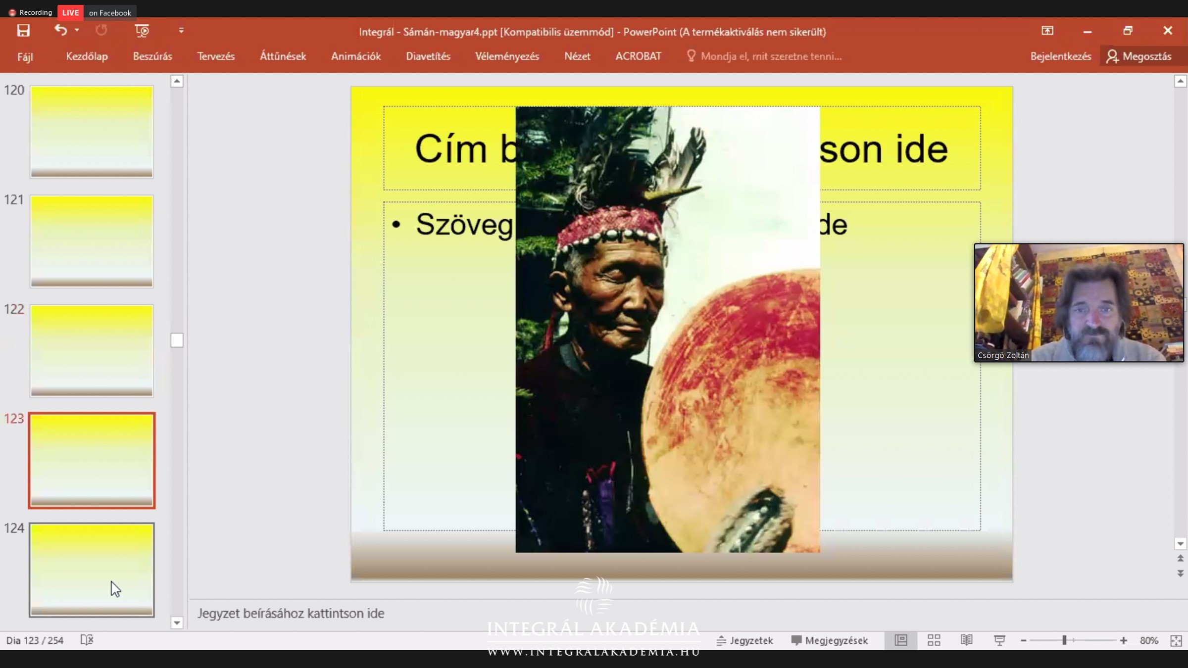Open the Undo history dropdown arrow
1188x668 pixels.
pos(77,31)
